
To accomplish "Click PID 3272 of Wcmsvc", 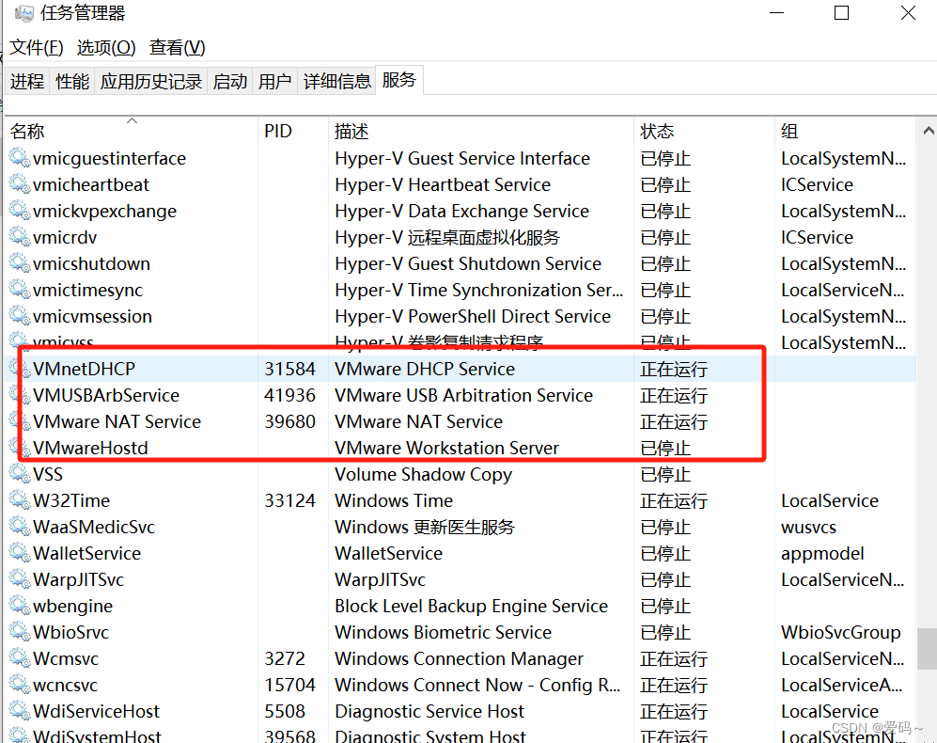I will click(x=285, y=658).
